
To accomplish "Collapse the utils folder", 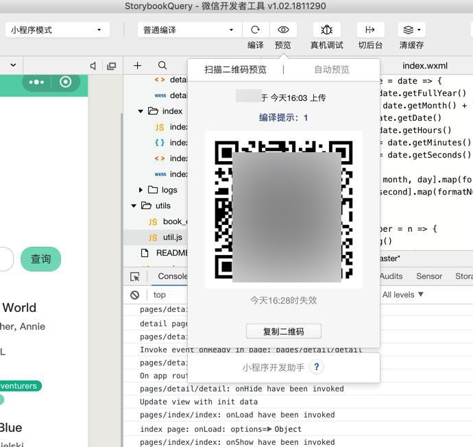I will [x=134, y=206].
